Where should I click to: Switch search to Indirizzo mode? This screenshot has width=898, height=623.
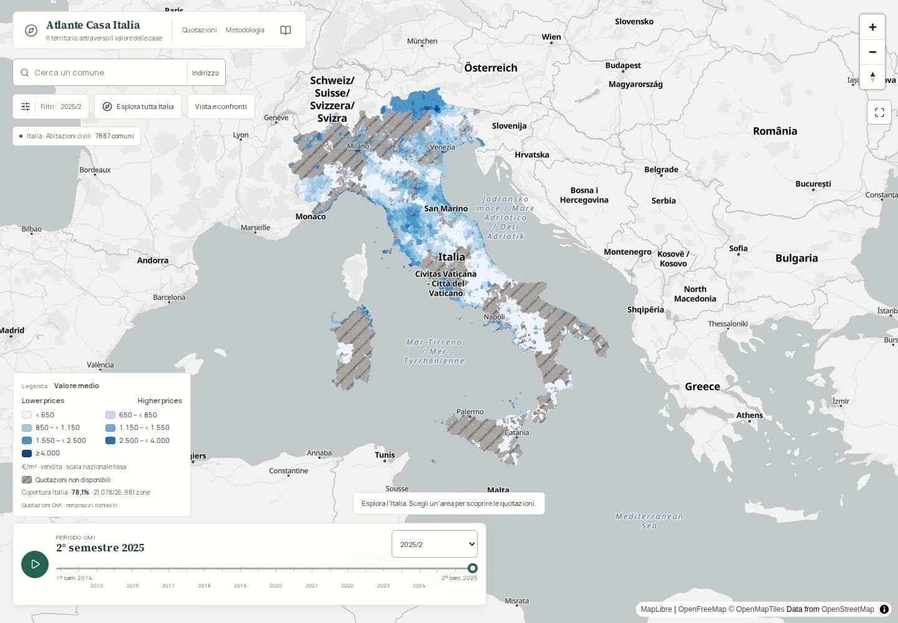click(x=205, y=73)
